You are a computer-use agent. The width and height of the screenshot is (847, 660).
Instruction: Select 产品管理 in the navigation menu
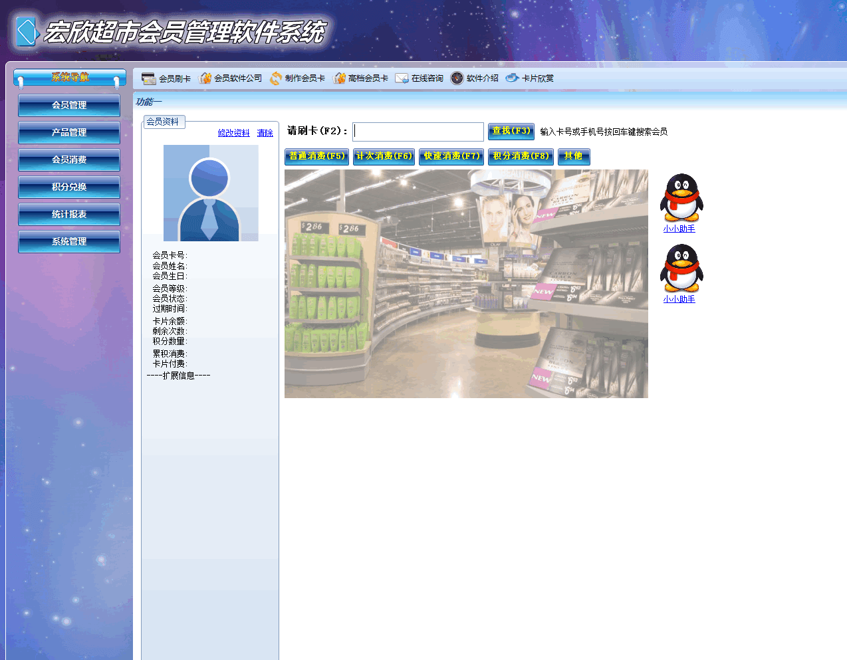[x=69, y=132]
